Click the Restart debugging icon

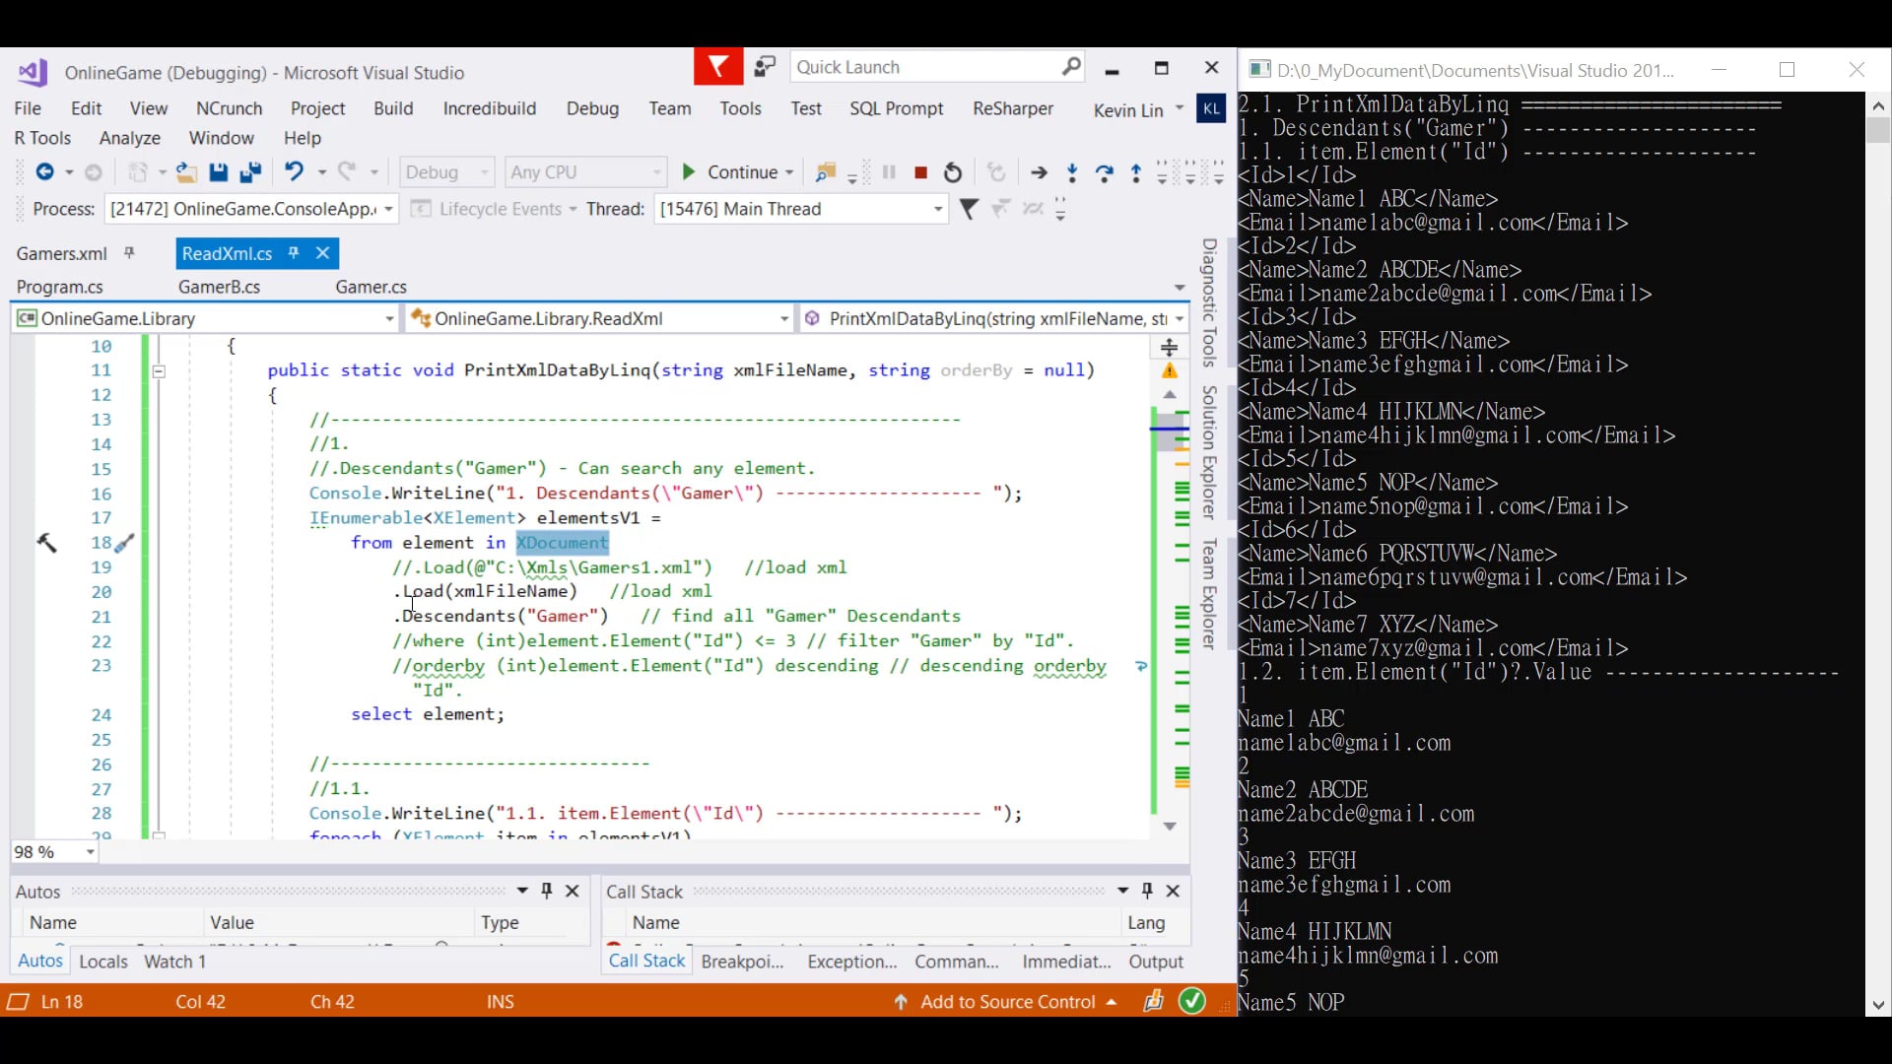click(953, 172)
